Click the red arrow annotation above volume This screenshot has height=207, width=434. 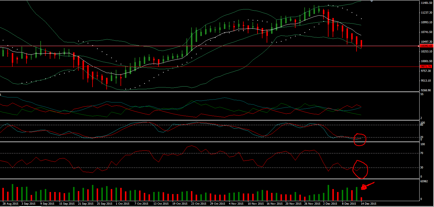click(367, 186)
